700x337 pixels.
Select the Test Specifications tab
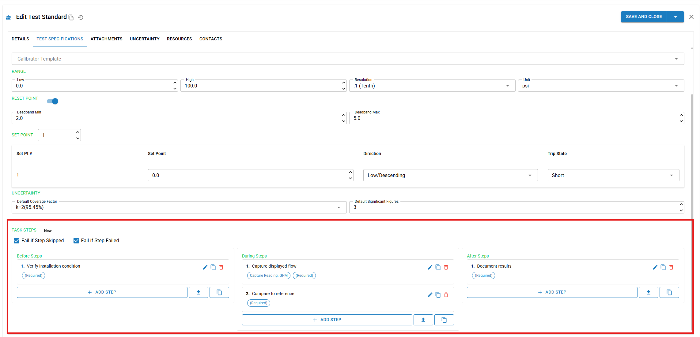click(x=60, y=39)
